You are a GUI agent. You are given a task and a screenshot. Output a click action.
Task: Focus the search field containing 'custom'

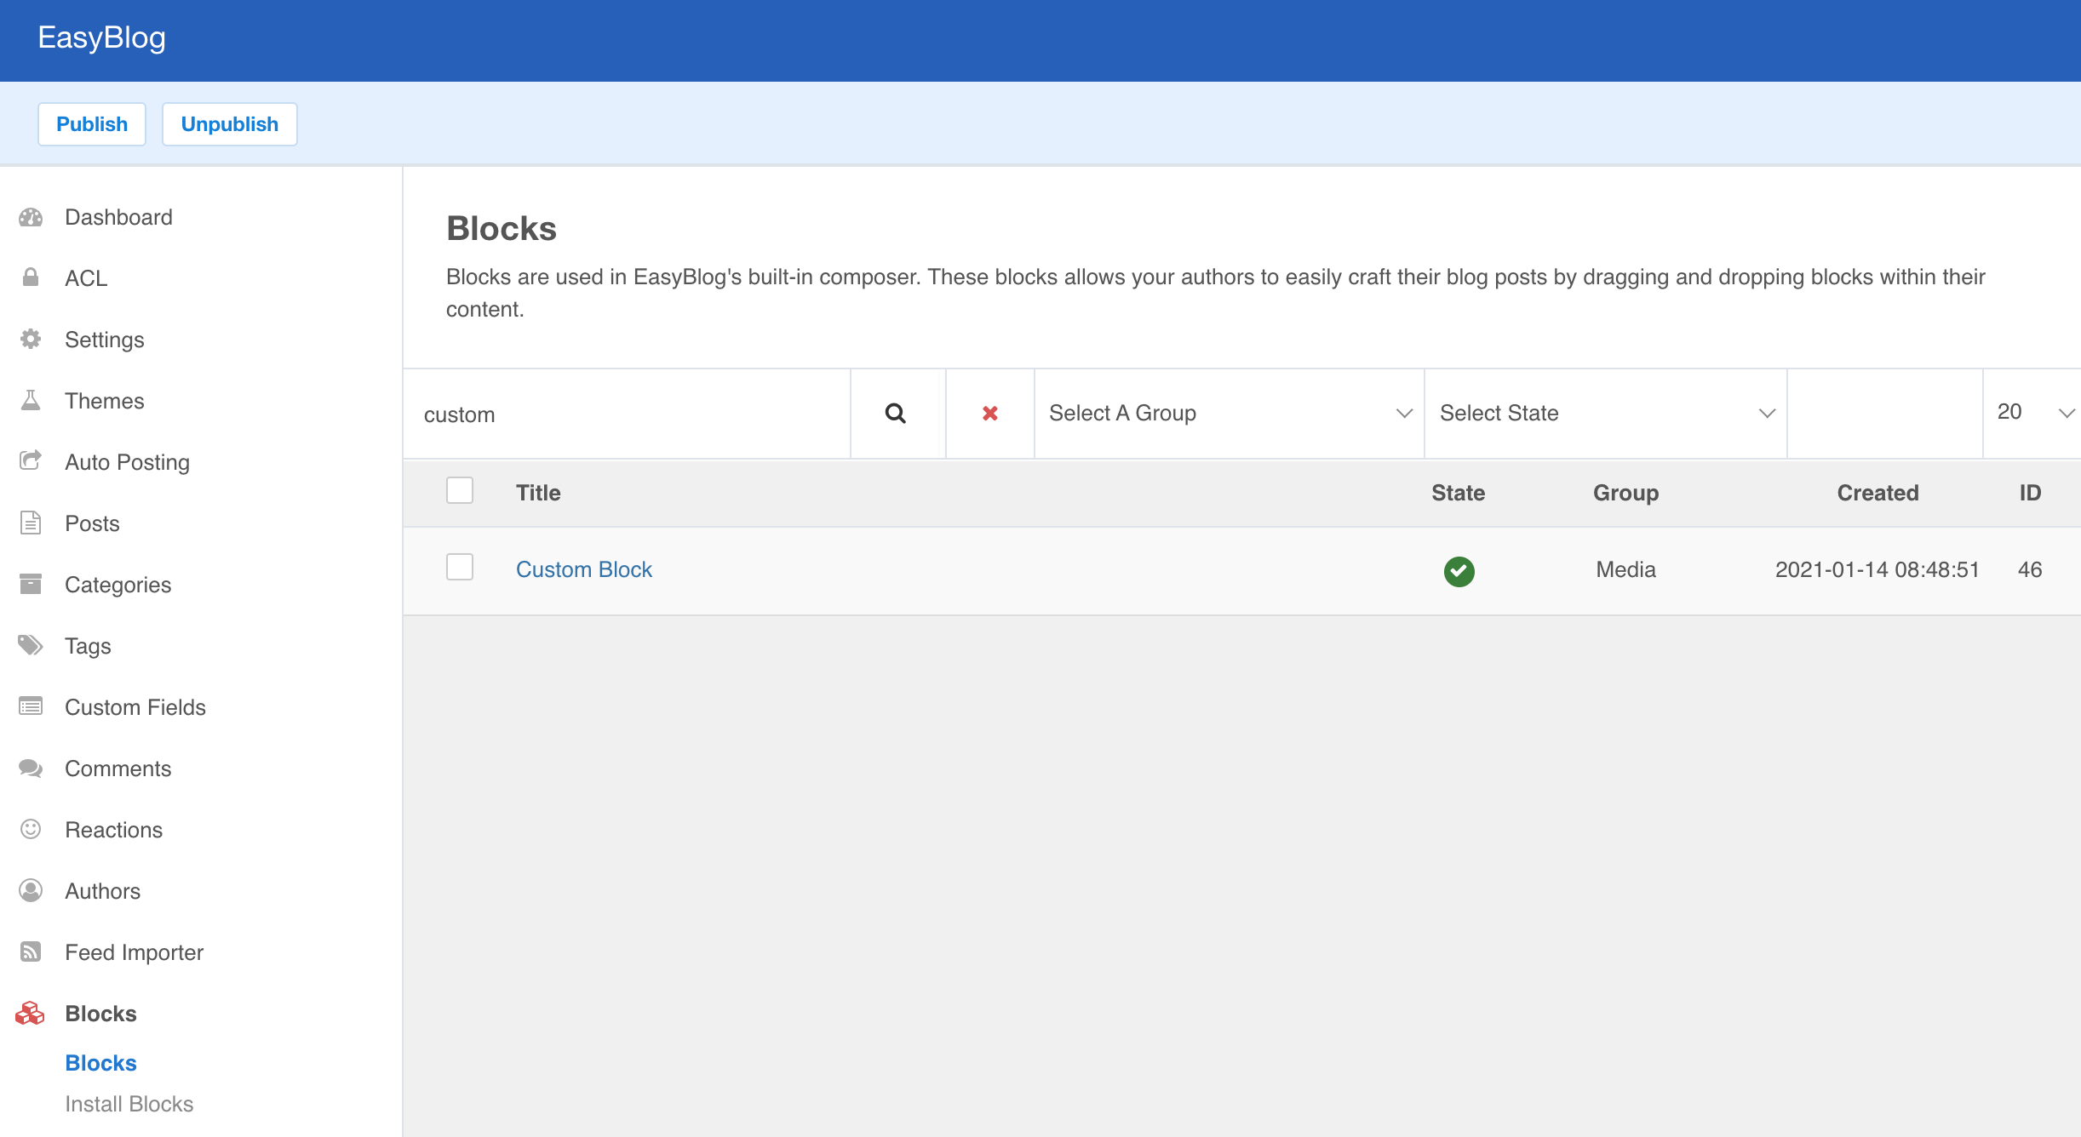[x=627, y=414]
